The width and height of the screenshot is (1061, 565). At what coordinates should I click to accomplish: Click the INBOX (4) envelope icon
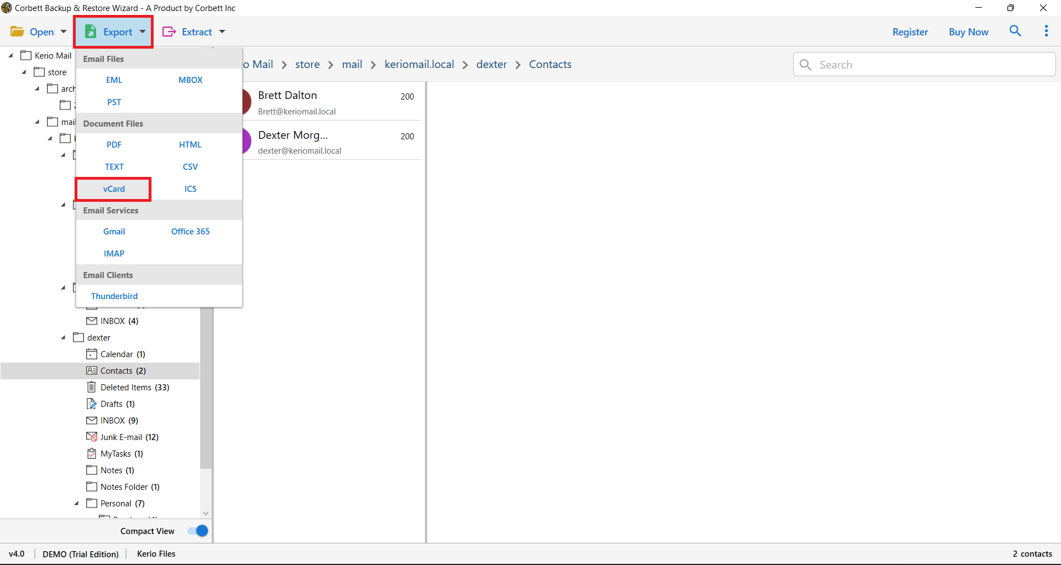92,321
